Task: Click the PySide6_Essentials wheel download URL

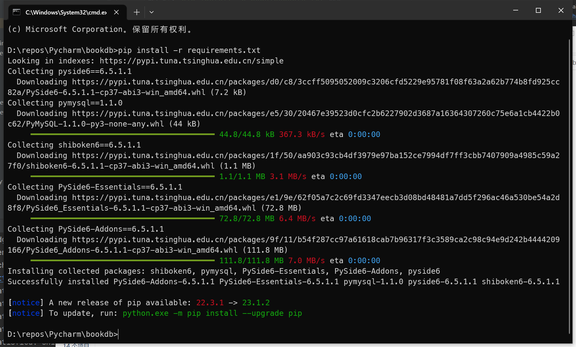Action: tap(283, 203)
